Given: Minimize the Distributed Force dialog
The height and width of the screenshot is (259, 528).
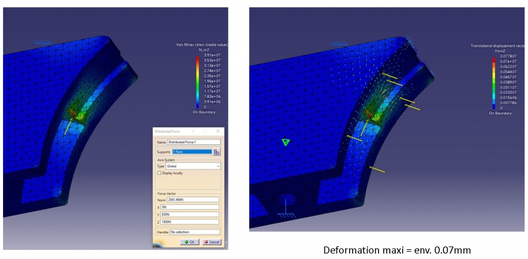Looking at the screenshot, I should coord(193,131).
